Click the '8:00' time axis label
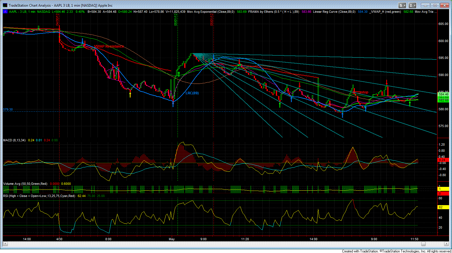Image resolution: width=452 pixels, height=253 pixels. coord(108,239)
